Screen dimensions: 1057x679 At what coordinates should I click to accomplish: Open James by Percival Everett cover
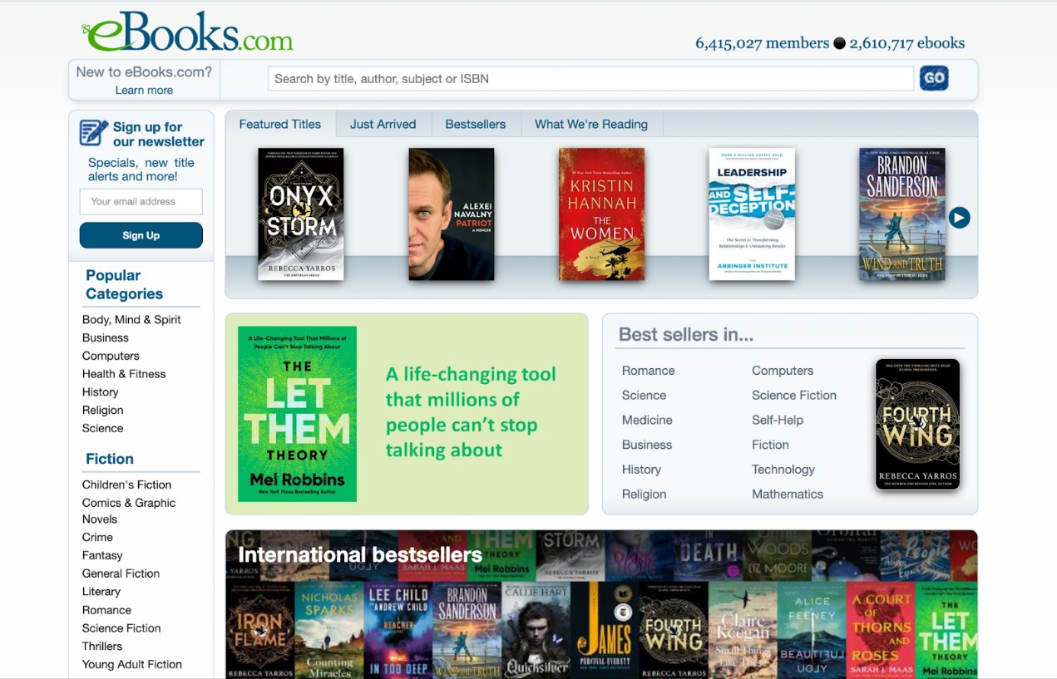click(x=605, y=630)
